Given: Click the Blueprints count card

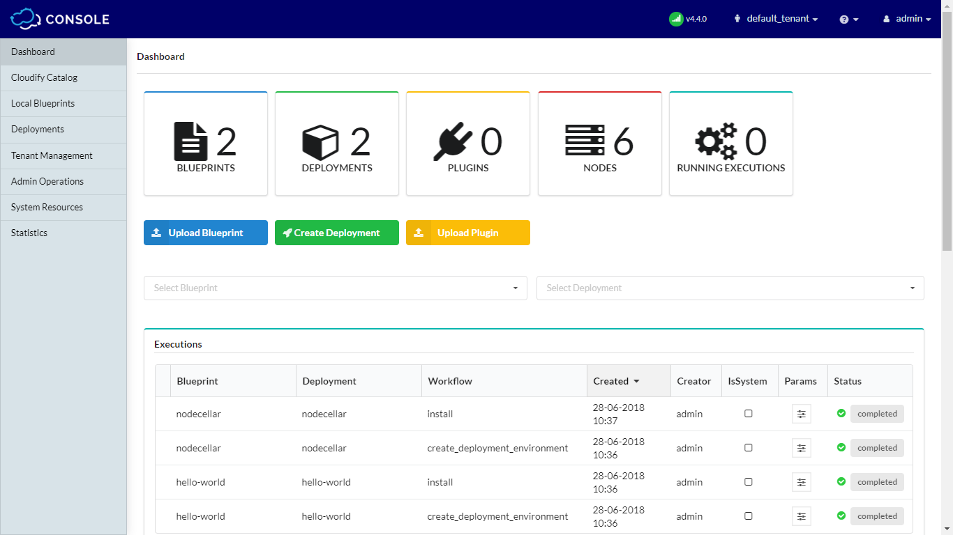Looking at the screenshot, I should click(x=206, y=144).
